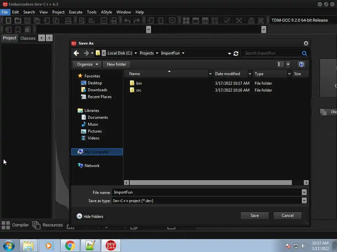Open the Resources bottom tab
Image resolution: width=337 pixels, height=252 pixels.
(47, 225)
